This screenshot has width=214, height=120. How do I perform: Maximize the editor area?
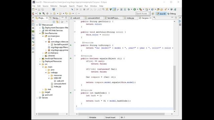pos(176,18)
